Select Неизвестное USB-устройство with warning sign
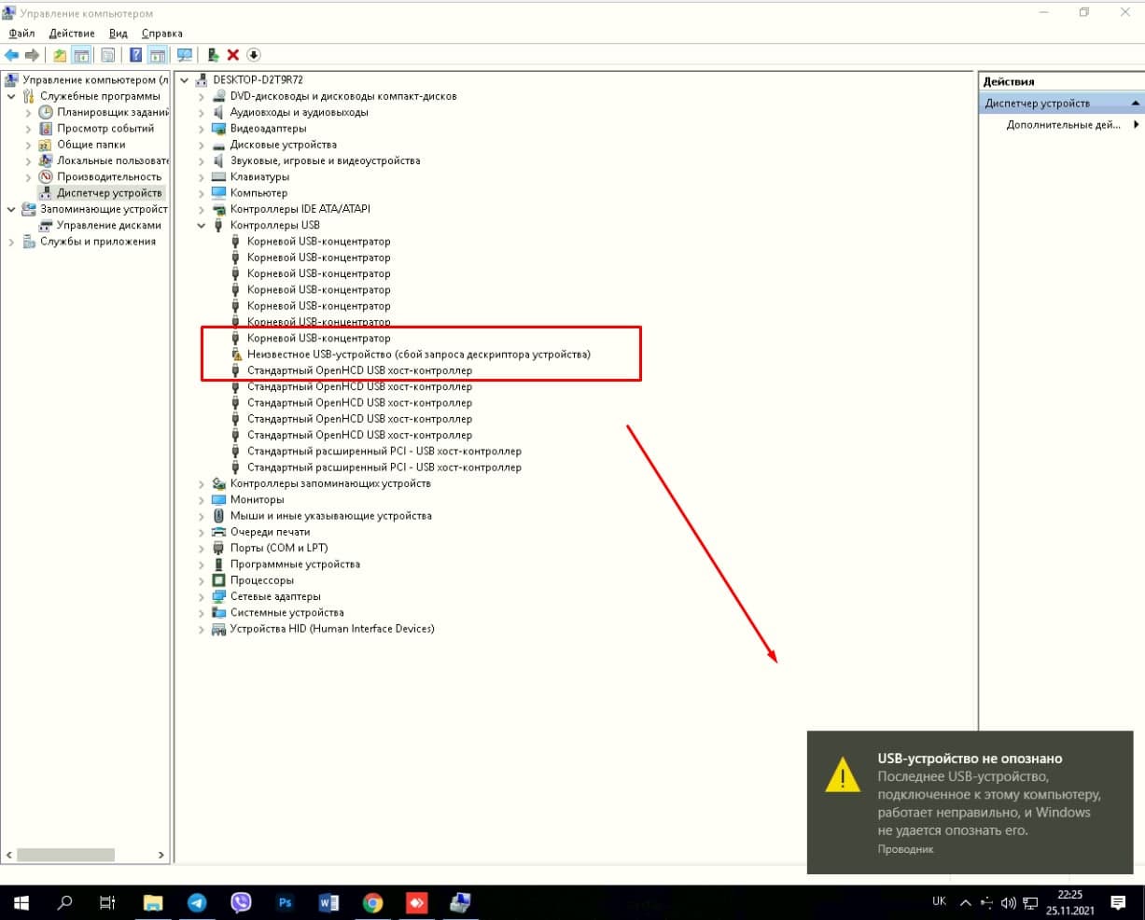 tap(418, 355)
